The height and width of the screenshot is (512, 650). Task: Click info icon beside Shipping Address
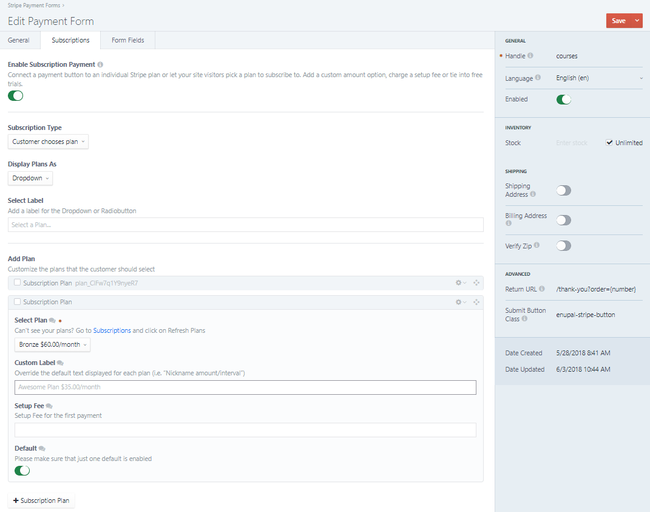533,194
